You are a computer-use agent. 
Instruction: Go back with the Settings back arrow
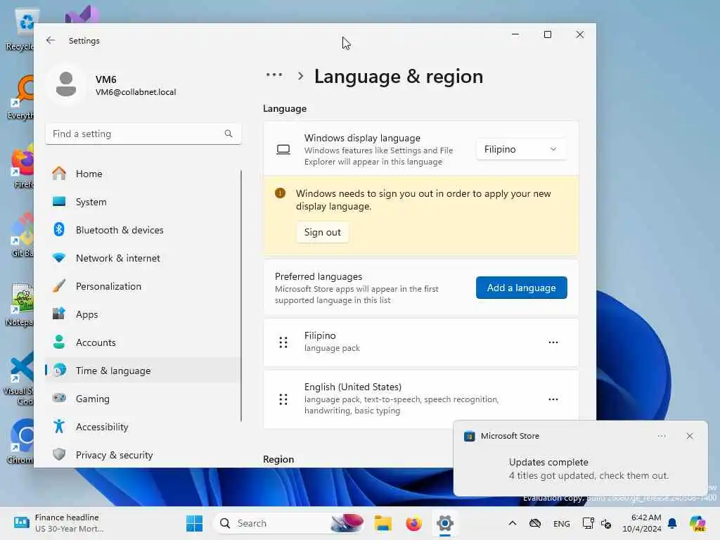point(51,40)
